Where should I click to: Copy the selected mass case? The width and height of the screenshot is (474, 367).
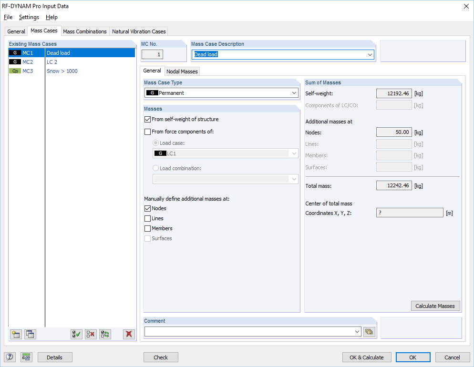coord(30,334)
